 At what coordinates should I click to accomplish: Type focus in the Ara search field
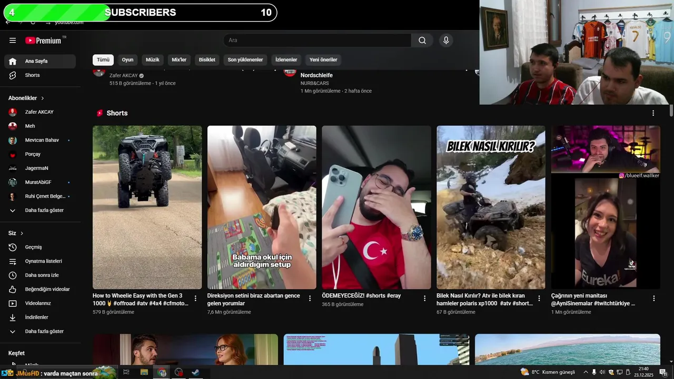pyautogui.click(x=317, y=41)
